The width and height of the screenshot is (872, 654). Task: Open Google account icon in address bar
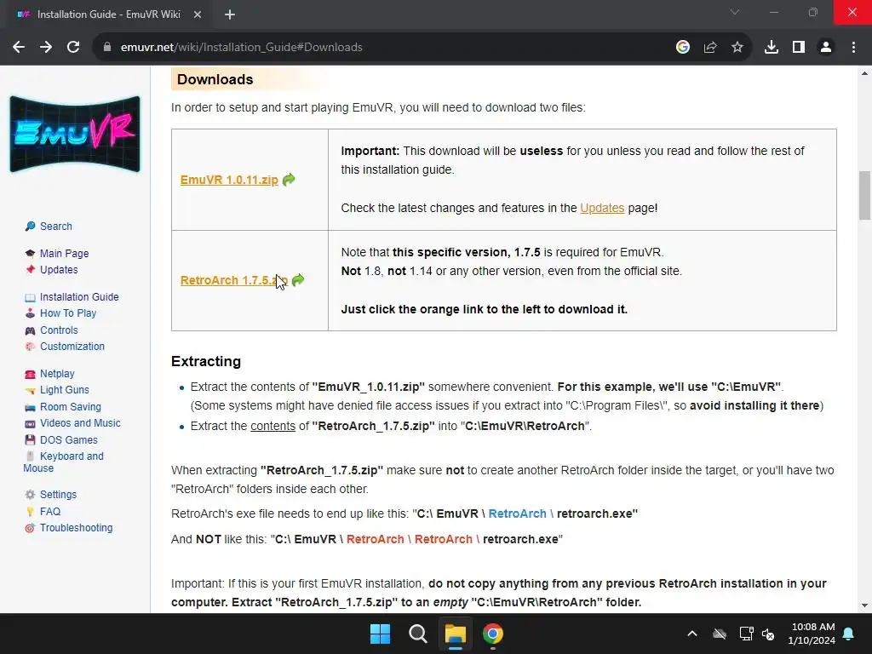point(683,48)
